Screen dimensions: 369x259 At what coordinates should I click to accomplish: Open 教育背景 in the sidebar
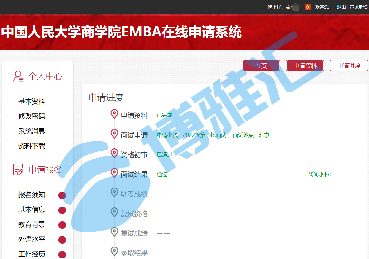(32, 224)
